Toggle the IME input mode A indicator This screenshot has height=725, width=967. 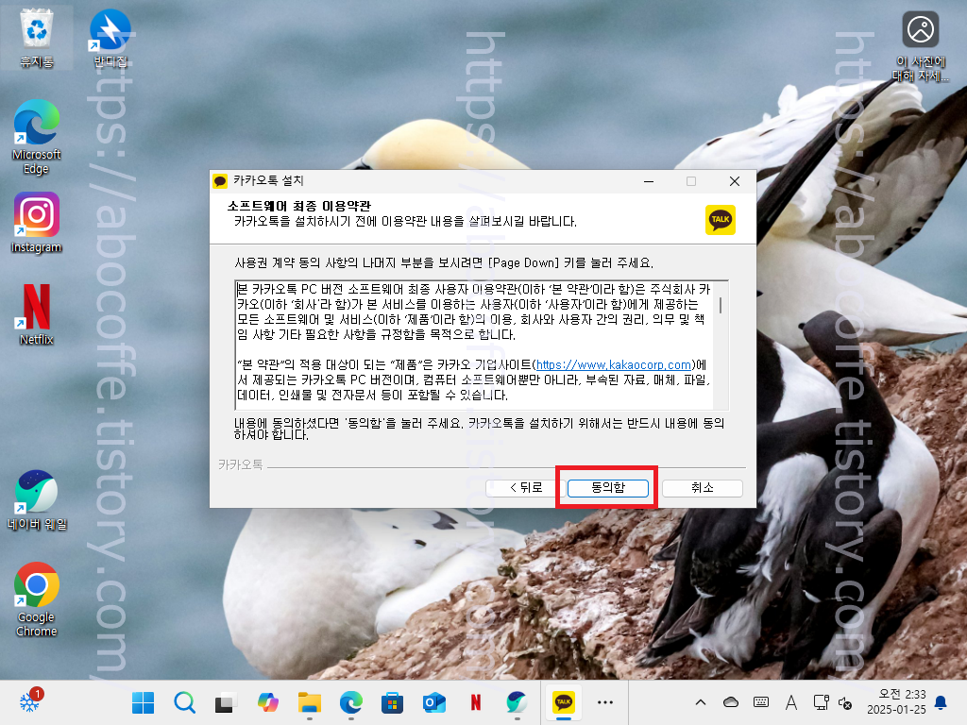pos(791,702)
